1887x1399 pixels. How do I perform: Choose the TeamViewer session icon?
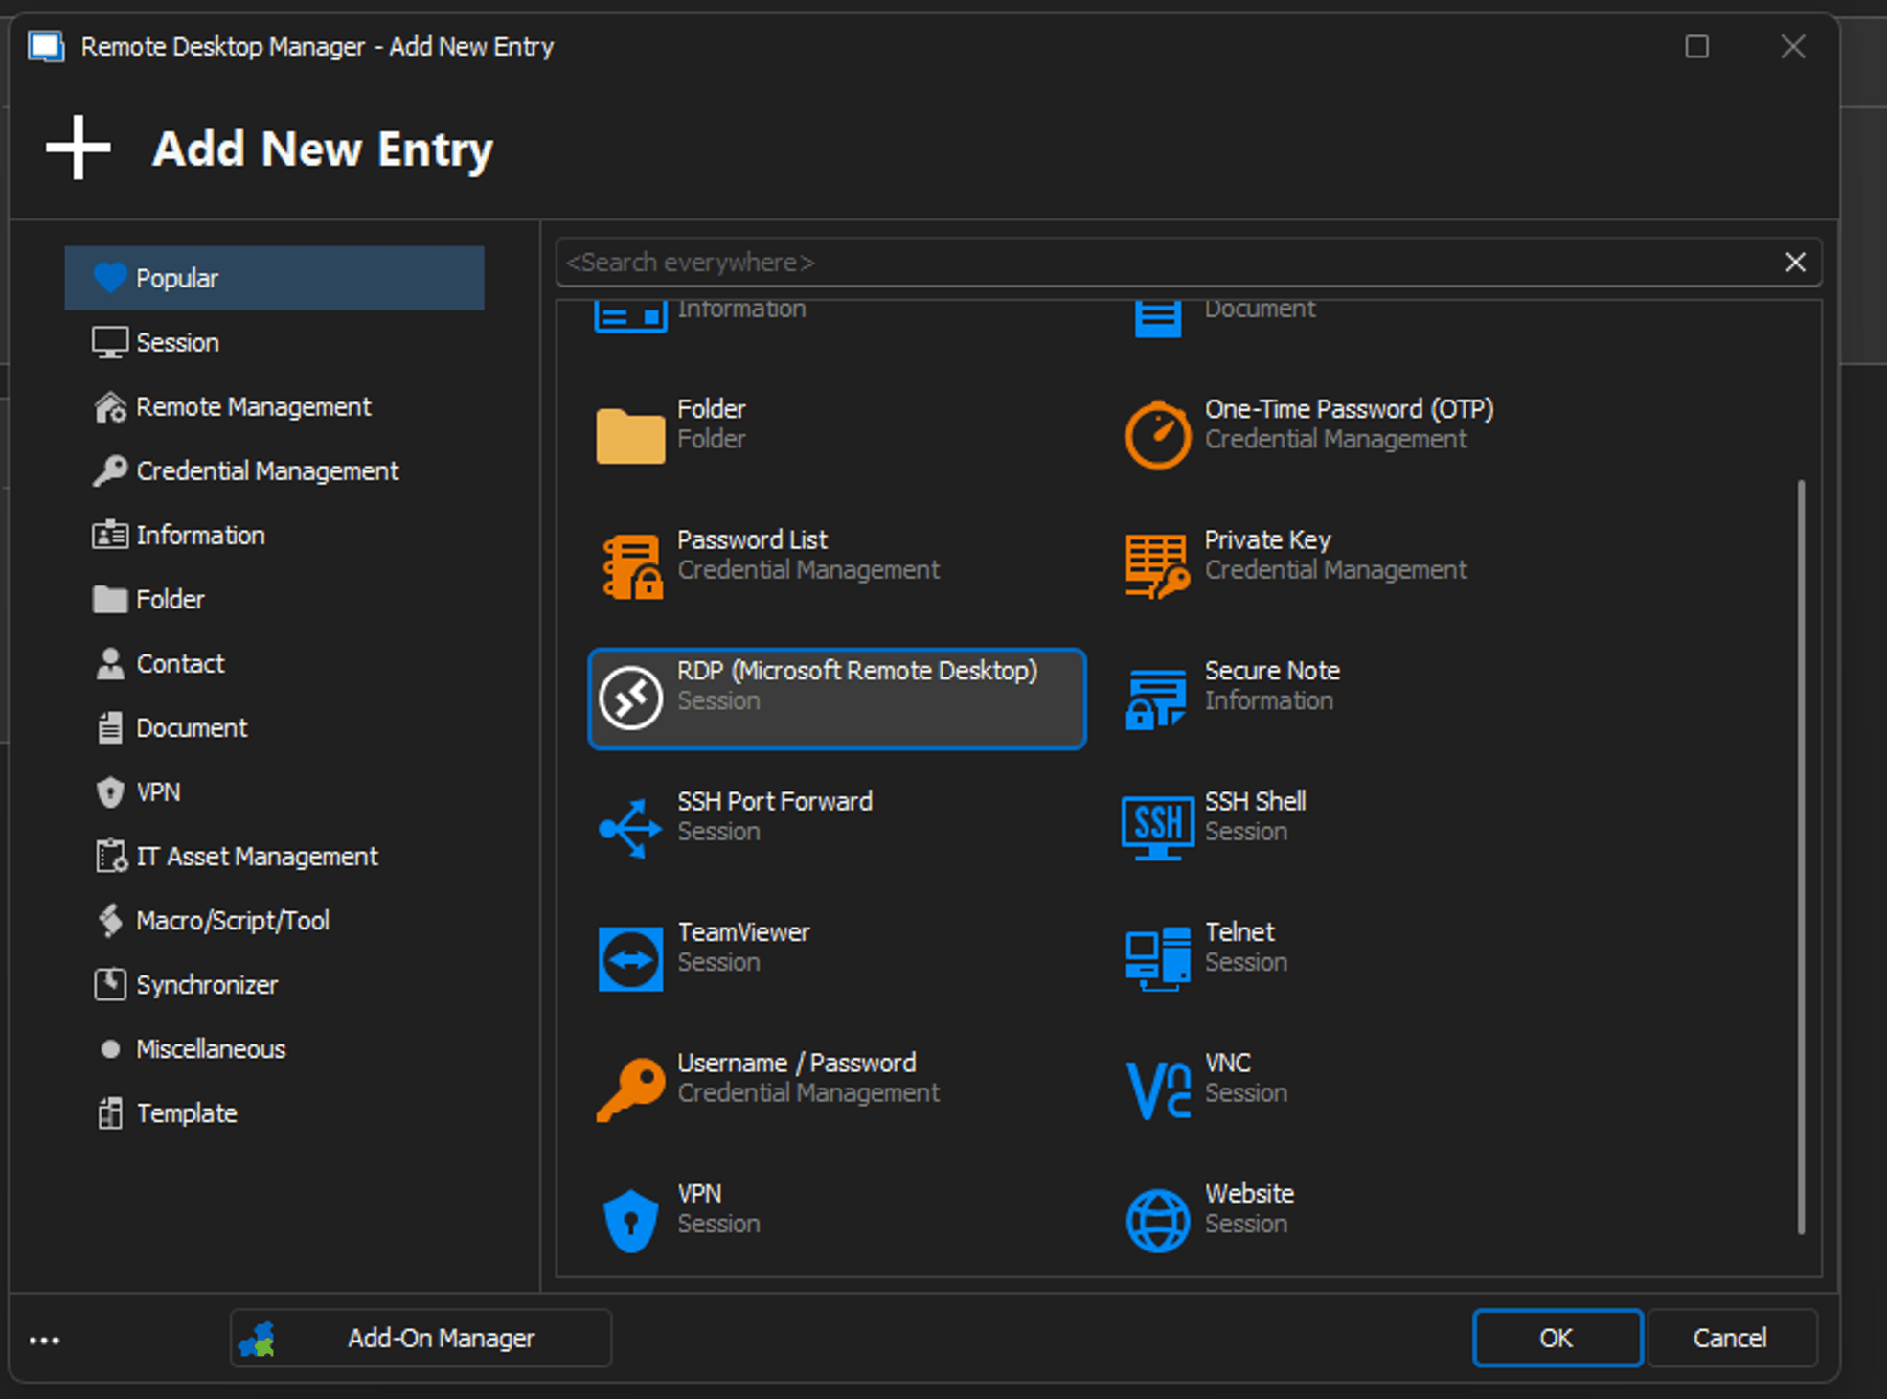tap(630, 957)
